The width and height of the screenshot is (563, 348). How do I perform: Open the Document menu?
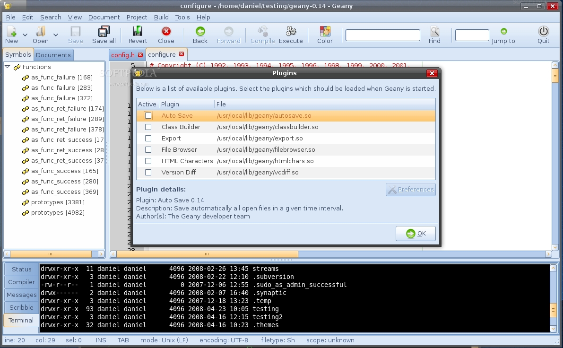click(x=104, y=17)
